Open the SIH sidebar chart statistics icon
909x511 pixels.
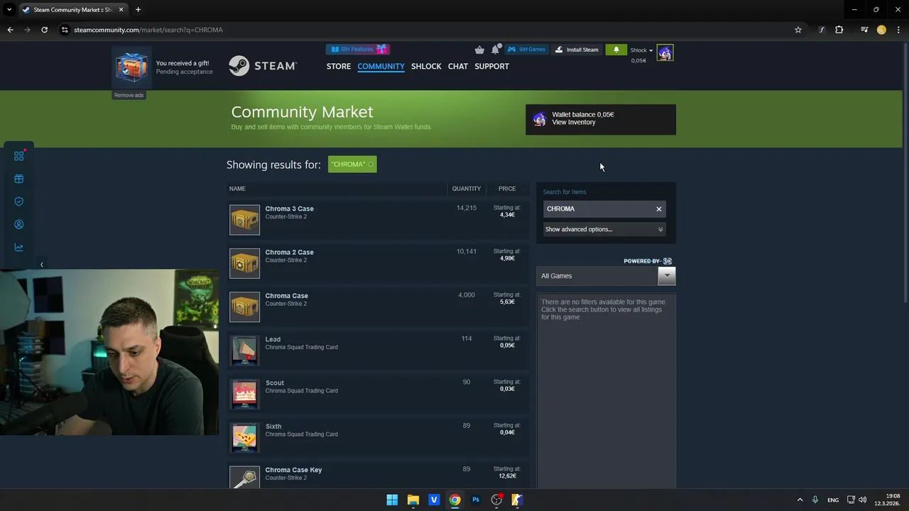tap(19, 247)
